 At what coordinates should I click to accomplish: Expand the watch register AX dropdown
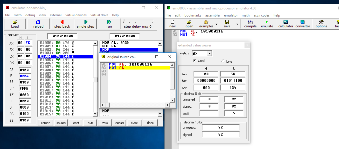[209, 53]
